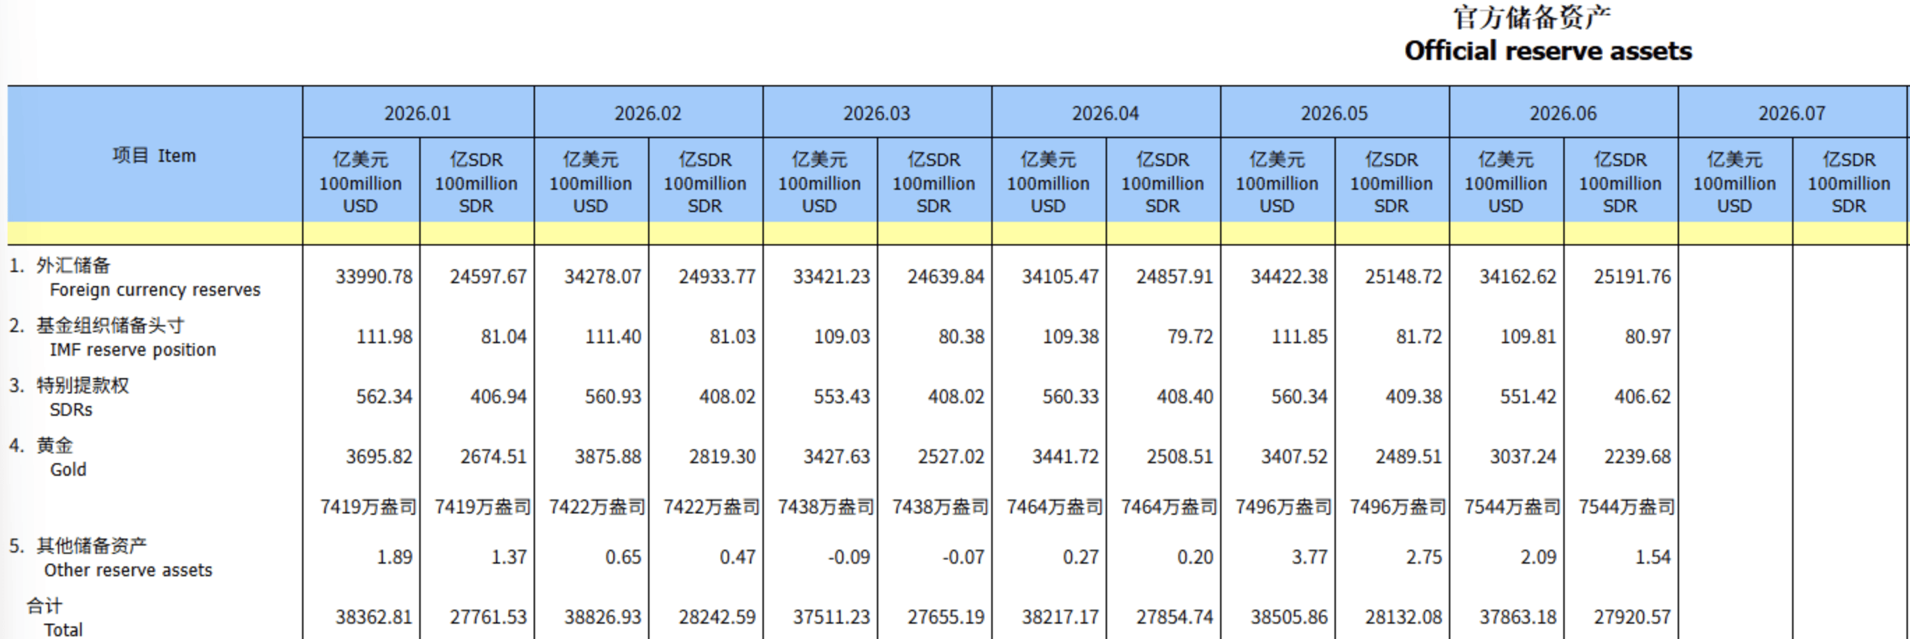
Task: Select the SDRs row label
Action: pos(71,410)
